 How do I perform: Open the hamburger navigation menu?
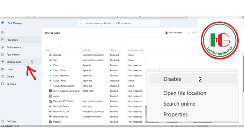pos(2,32)
